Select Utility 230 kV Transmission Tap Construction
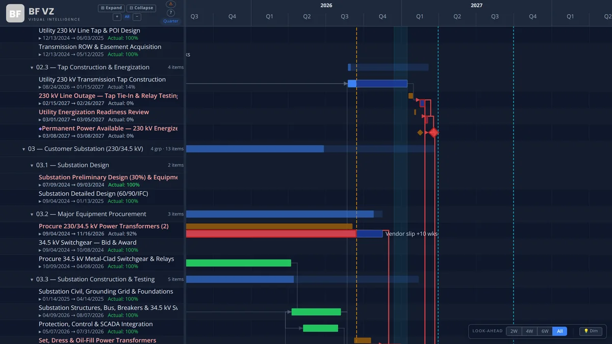The height and width of the screenshot is (344, 612). (x=102, y=80)
